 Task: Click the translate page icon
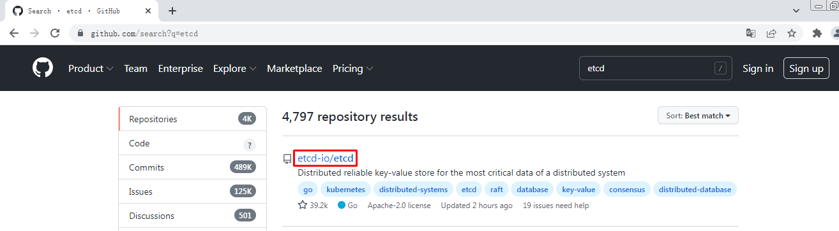752,33
